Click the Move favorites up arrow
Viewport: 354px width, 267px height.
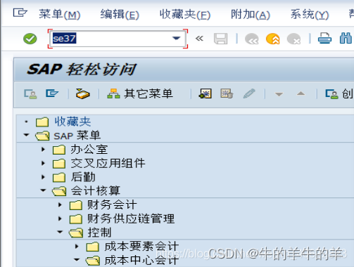(301, 94)
